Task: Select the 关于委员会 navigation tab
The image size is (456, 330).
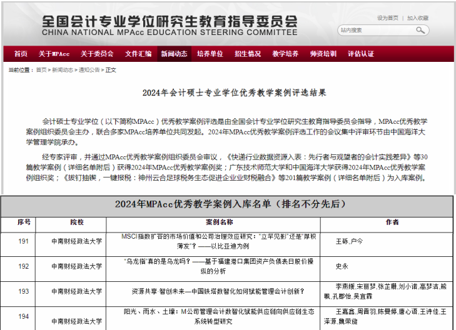Action: (97, 54)
